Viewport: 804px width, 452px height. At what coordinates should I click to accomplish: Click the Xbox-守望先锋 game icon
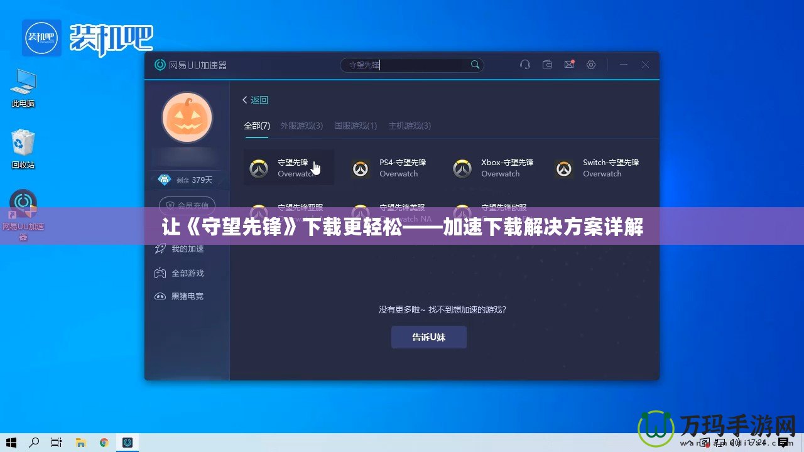(462, 168)
